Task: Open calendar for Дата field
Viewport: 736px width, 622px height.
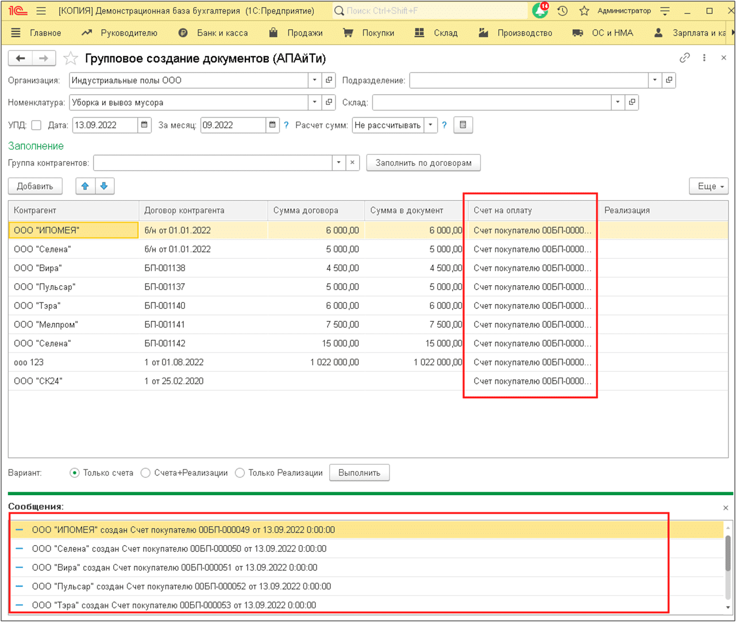Action: point(145,125)
